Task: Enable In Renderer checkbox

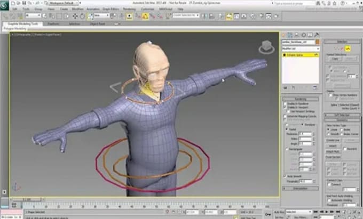Action: point(285,104)
